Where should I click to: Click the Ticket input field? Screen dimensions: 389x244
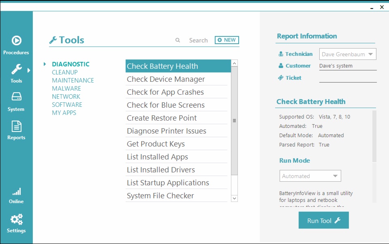[x=348, y=79]
